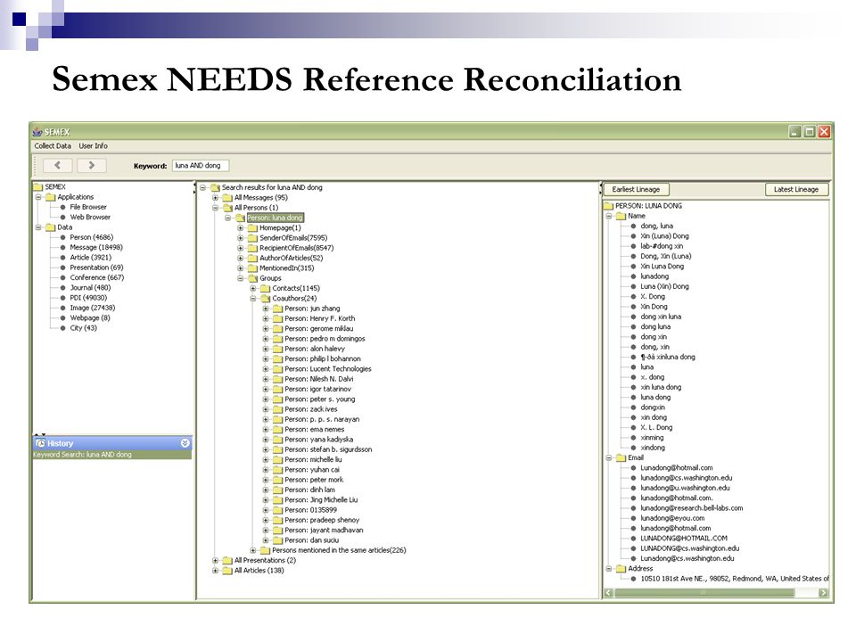Viewport: 856px width, 642px height.
Task: Select Web Browser application
Action: tap(89, 218)
